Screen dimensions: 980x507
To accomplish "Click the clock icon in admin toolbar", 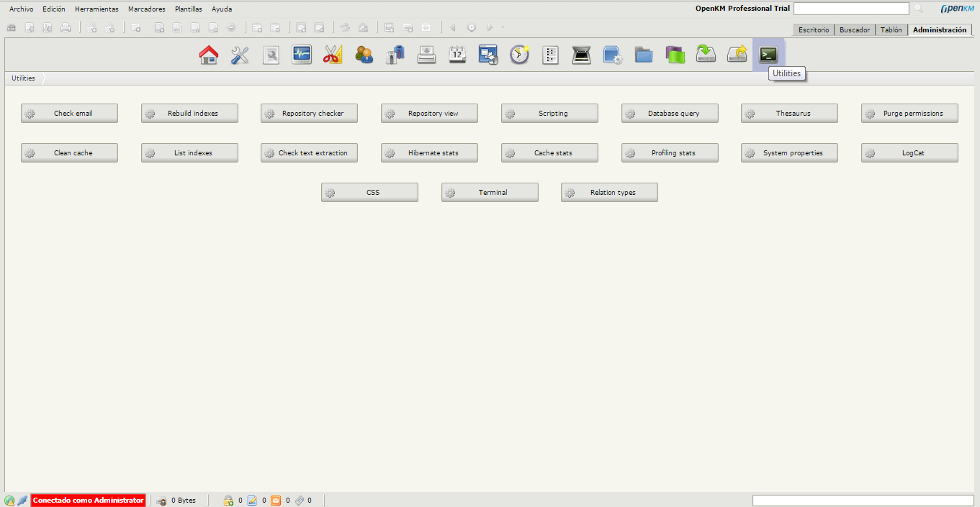I will [x=519, y=55].
